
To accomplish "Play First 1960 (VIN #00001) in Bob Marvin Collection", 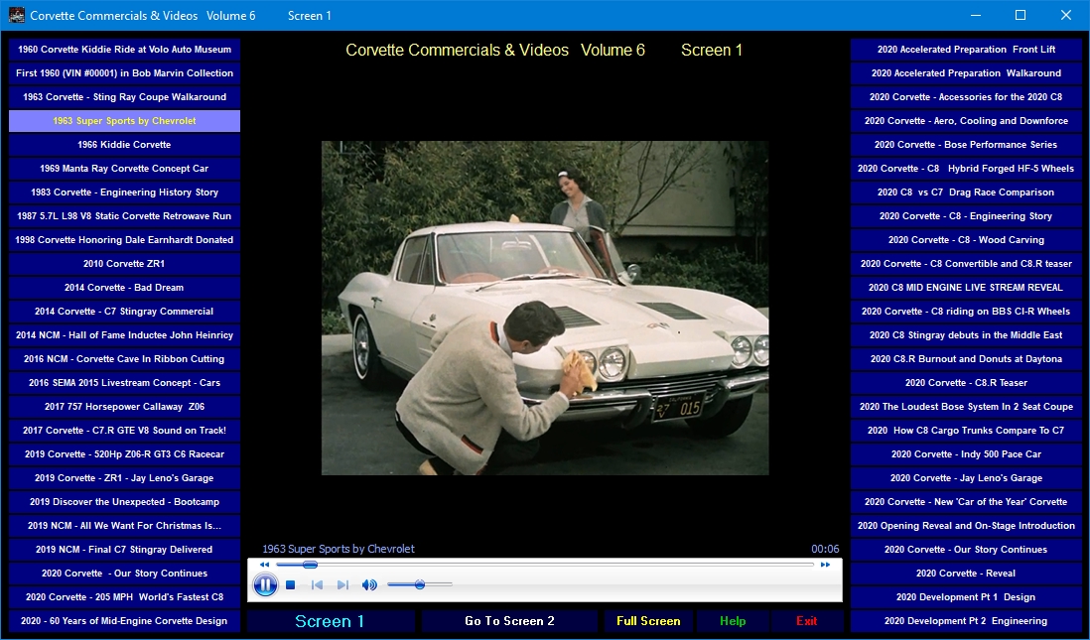I will [124, 73].
